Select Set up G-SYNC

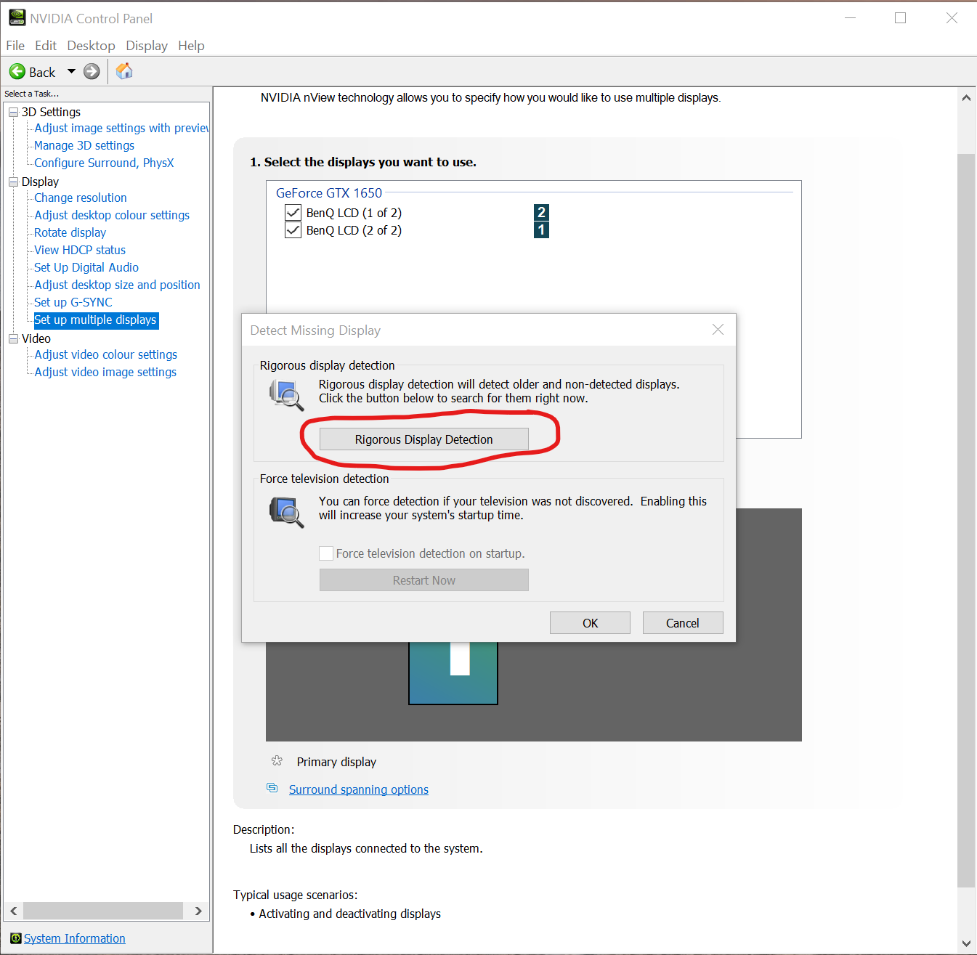pos(73,302)
